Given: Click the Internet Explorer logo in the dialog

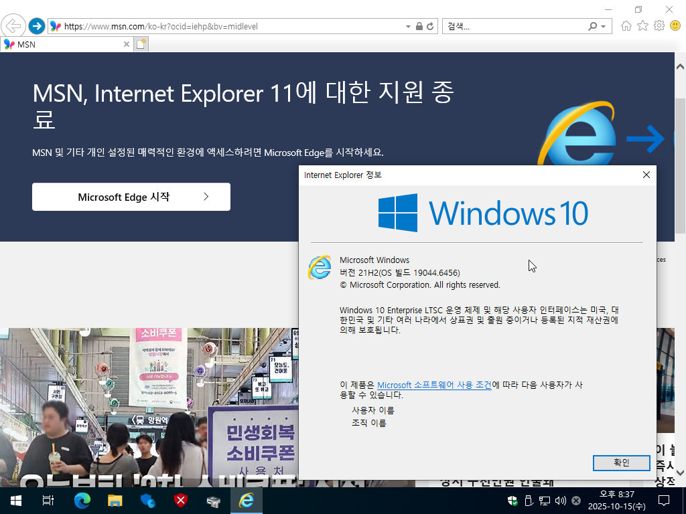Looking at the screenshot, I should (x=320, y=267).
